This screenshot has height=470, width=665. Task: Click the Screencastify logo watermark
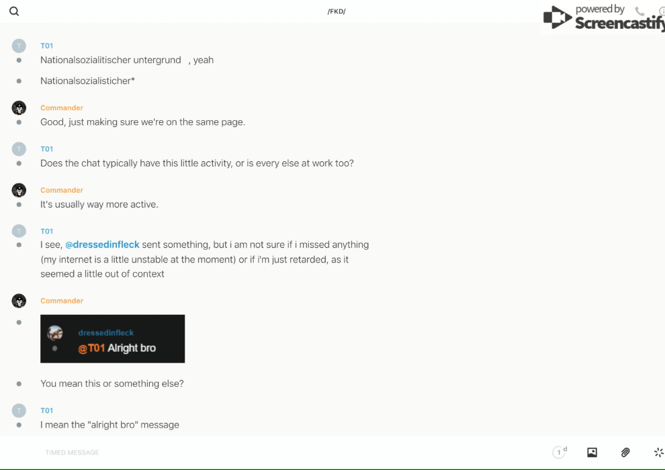click(x=603, y=18)
